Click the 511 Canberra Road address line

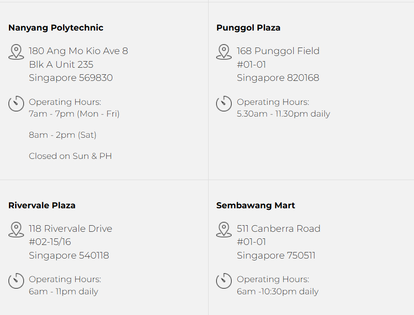point(279,228)
